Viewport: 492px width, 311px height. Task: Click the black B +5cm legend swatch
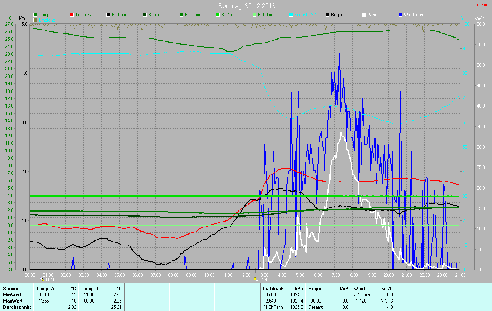click(109, 15)
